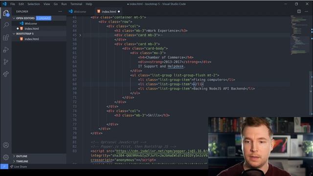
Task: Open the Terminal menu
Action: (x=76, y=4)
